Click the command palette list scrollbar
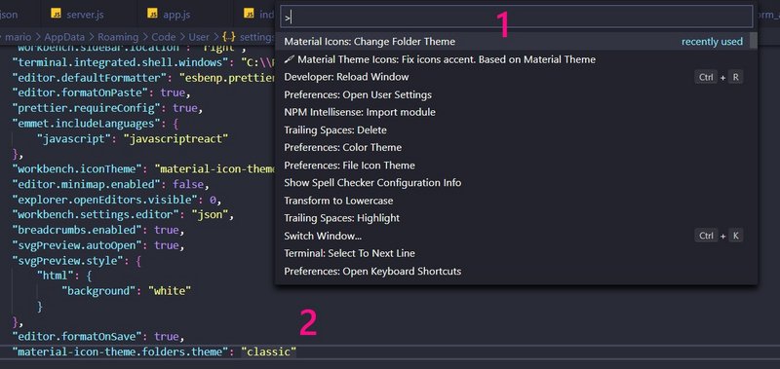This screenshot has height=369, width=780. (753, 41)
